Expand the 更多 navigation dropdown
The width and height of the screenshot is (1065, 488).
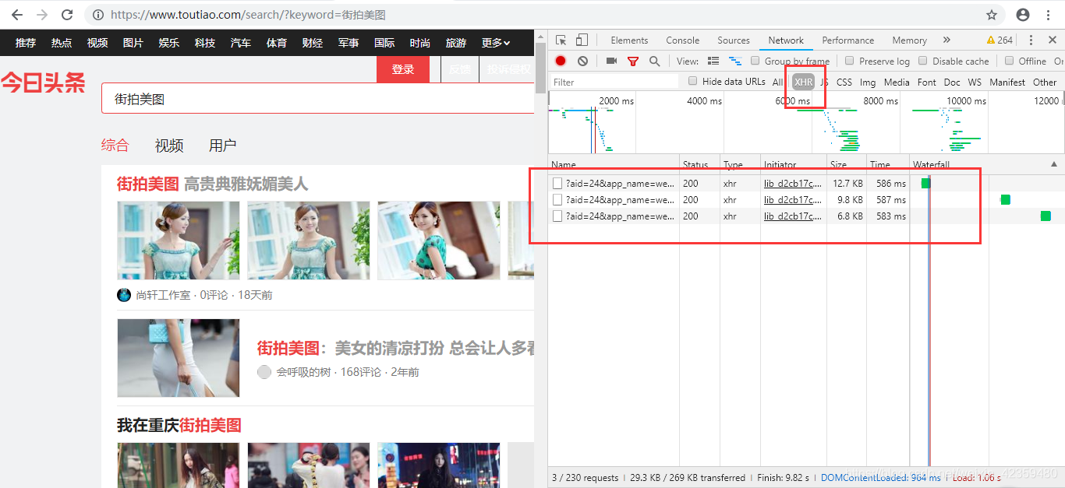tap(496, 43)
